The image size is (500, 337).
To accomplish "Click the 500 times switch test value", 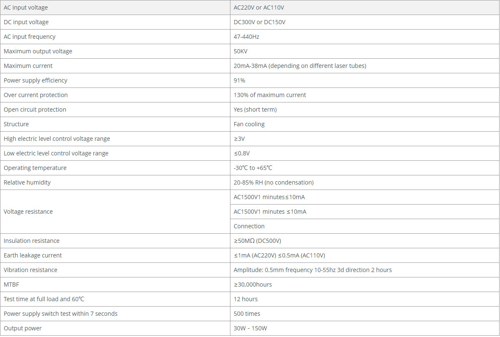I will click(x=247, y=314).
